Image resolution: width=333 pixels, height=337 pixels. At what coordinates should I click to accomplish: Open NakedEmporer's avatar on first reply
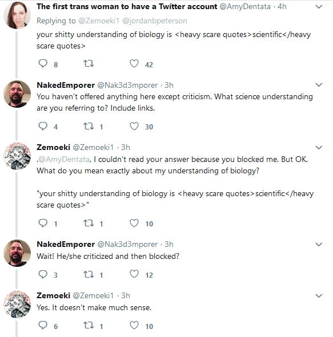click(x=17, y=94)
